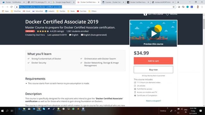Click the cloud download extension icon
Viewport: 205px width, 115px height.
183,7
